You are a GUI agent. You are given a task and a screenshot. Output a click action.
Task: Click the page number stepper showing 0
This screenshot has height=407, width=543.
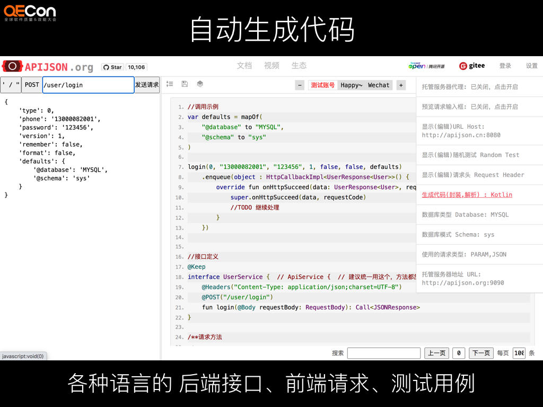tap(459, 352)
